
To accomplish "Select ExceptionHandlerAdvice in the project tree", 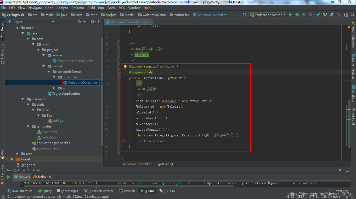I will (73, 61).
